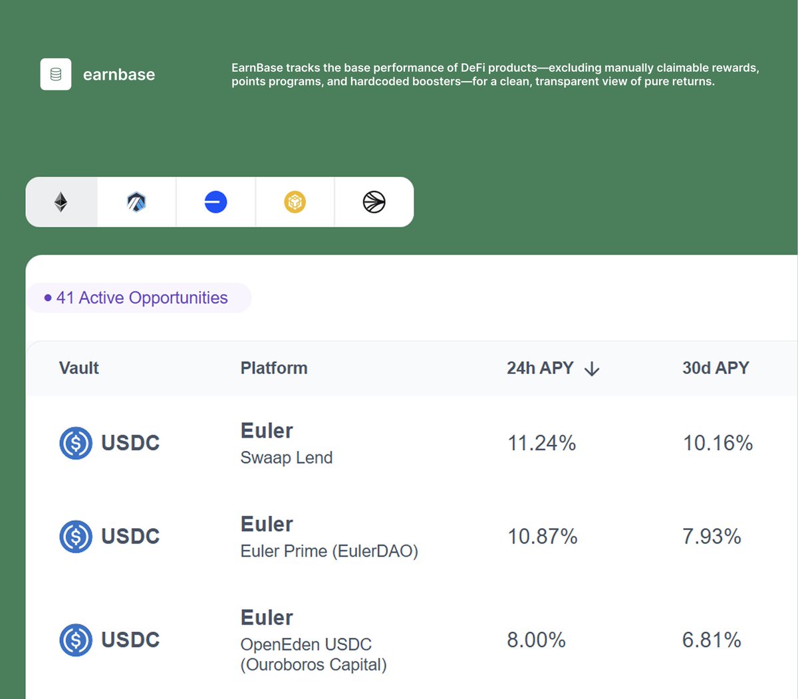Screen dimensions: 798x699
Task: Switch to the Base network tab
Action: coord(215,202)
